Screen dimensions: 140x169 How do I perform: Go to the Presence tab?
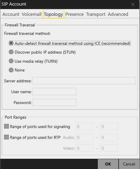coord(74,14)
